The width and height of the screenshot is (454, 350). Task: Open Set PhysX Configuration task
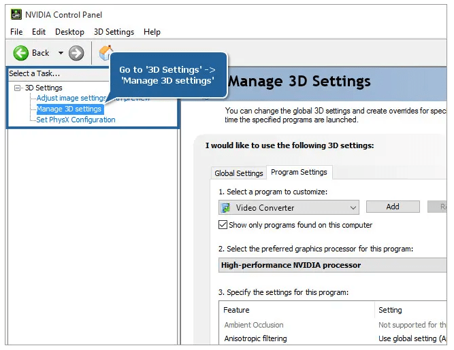click(76, 120)
